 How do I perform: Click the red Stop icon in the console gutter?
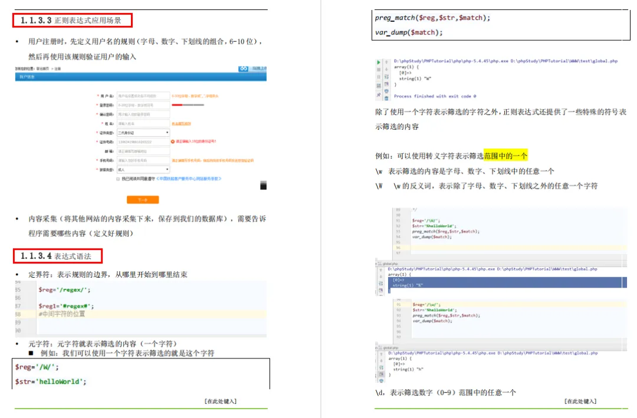(379, 70)
